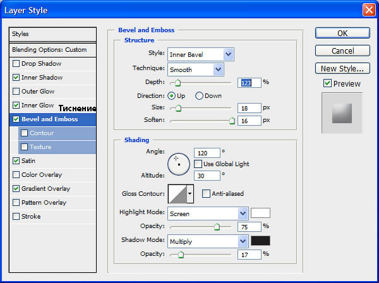Check the Use Global Light box
The image size is (379, 283).
198,164
